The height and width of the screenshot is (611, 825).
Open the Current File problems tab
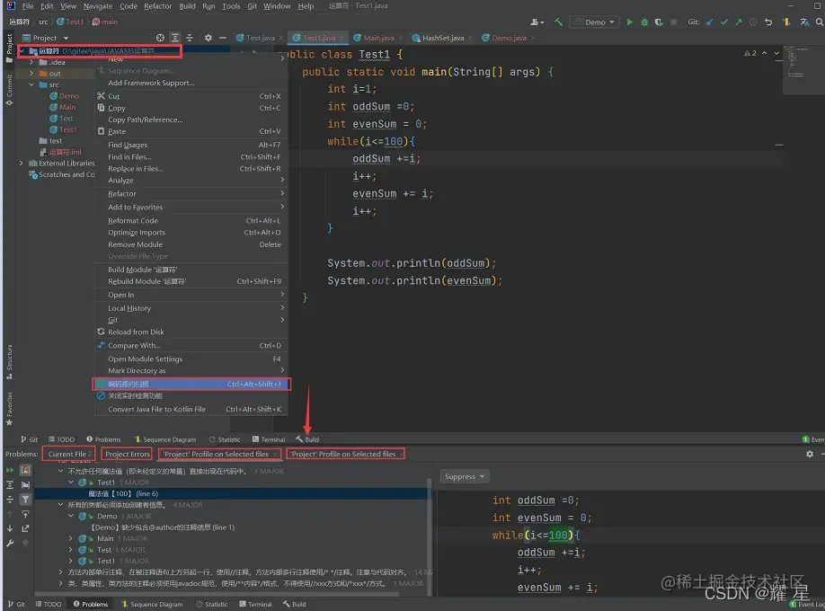coord(68,454)
